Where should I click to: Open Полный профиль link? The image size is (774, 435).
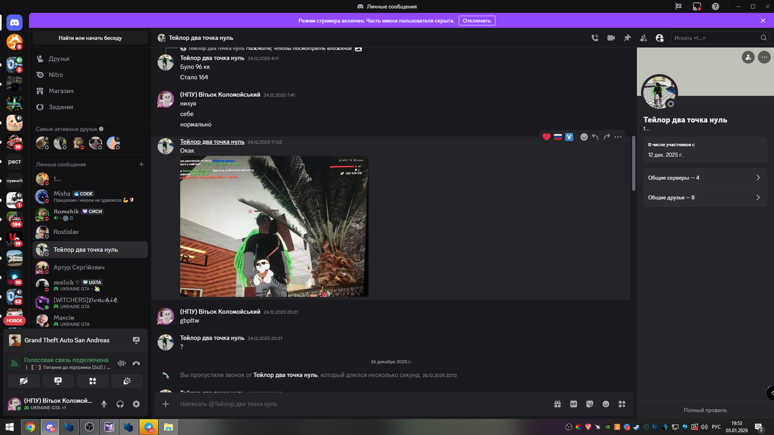pos(705,410)
